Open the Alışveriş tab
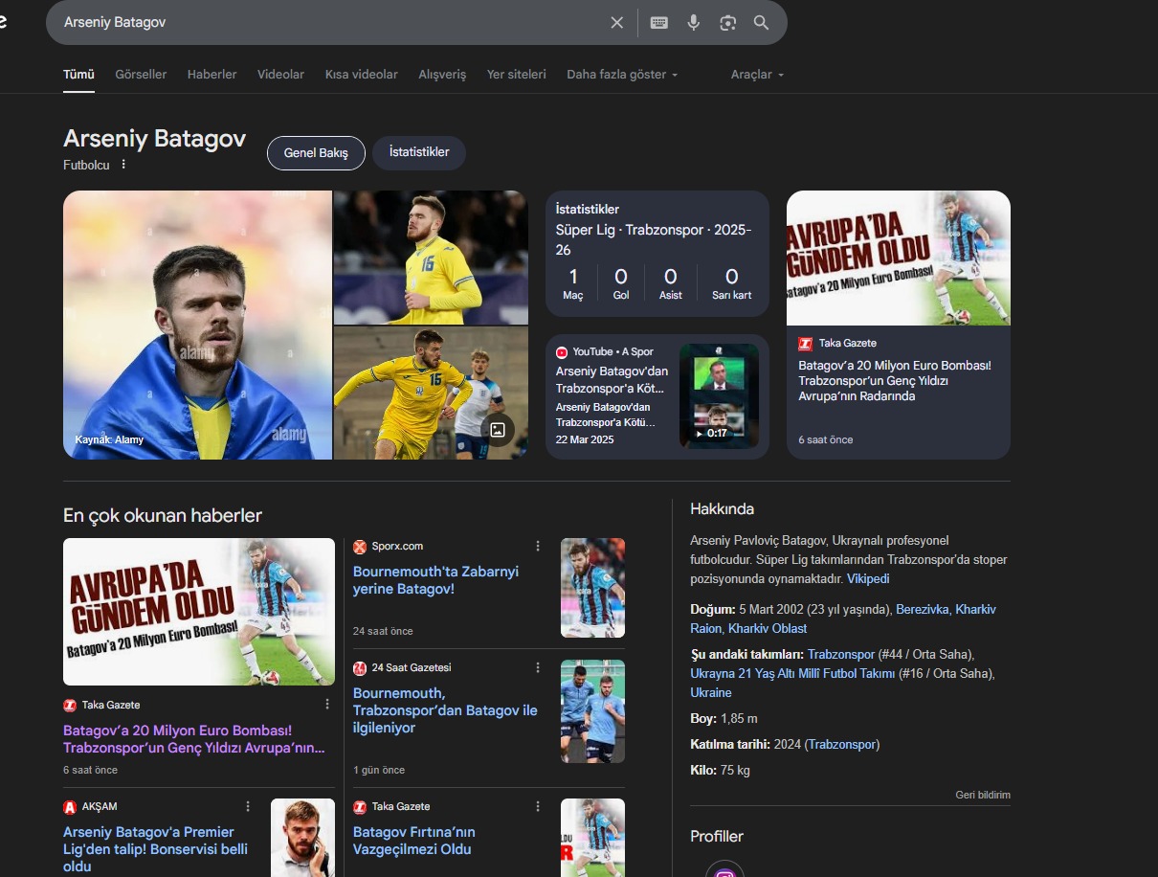1158x877 pixels. (x=442, y=74)
